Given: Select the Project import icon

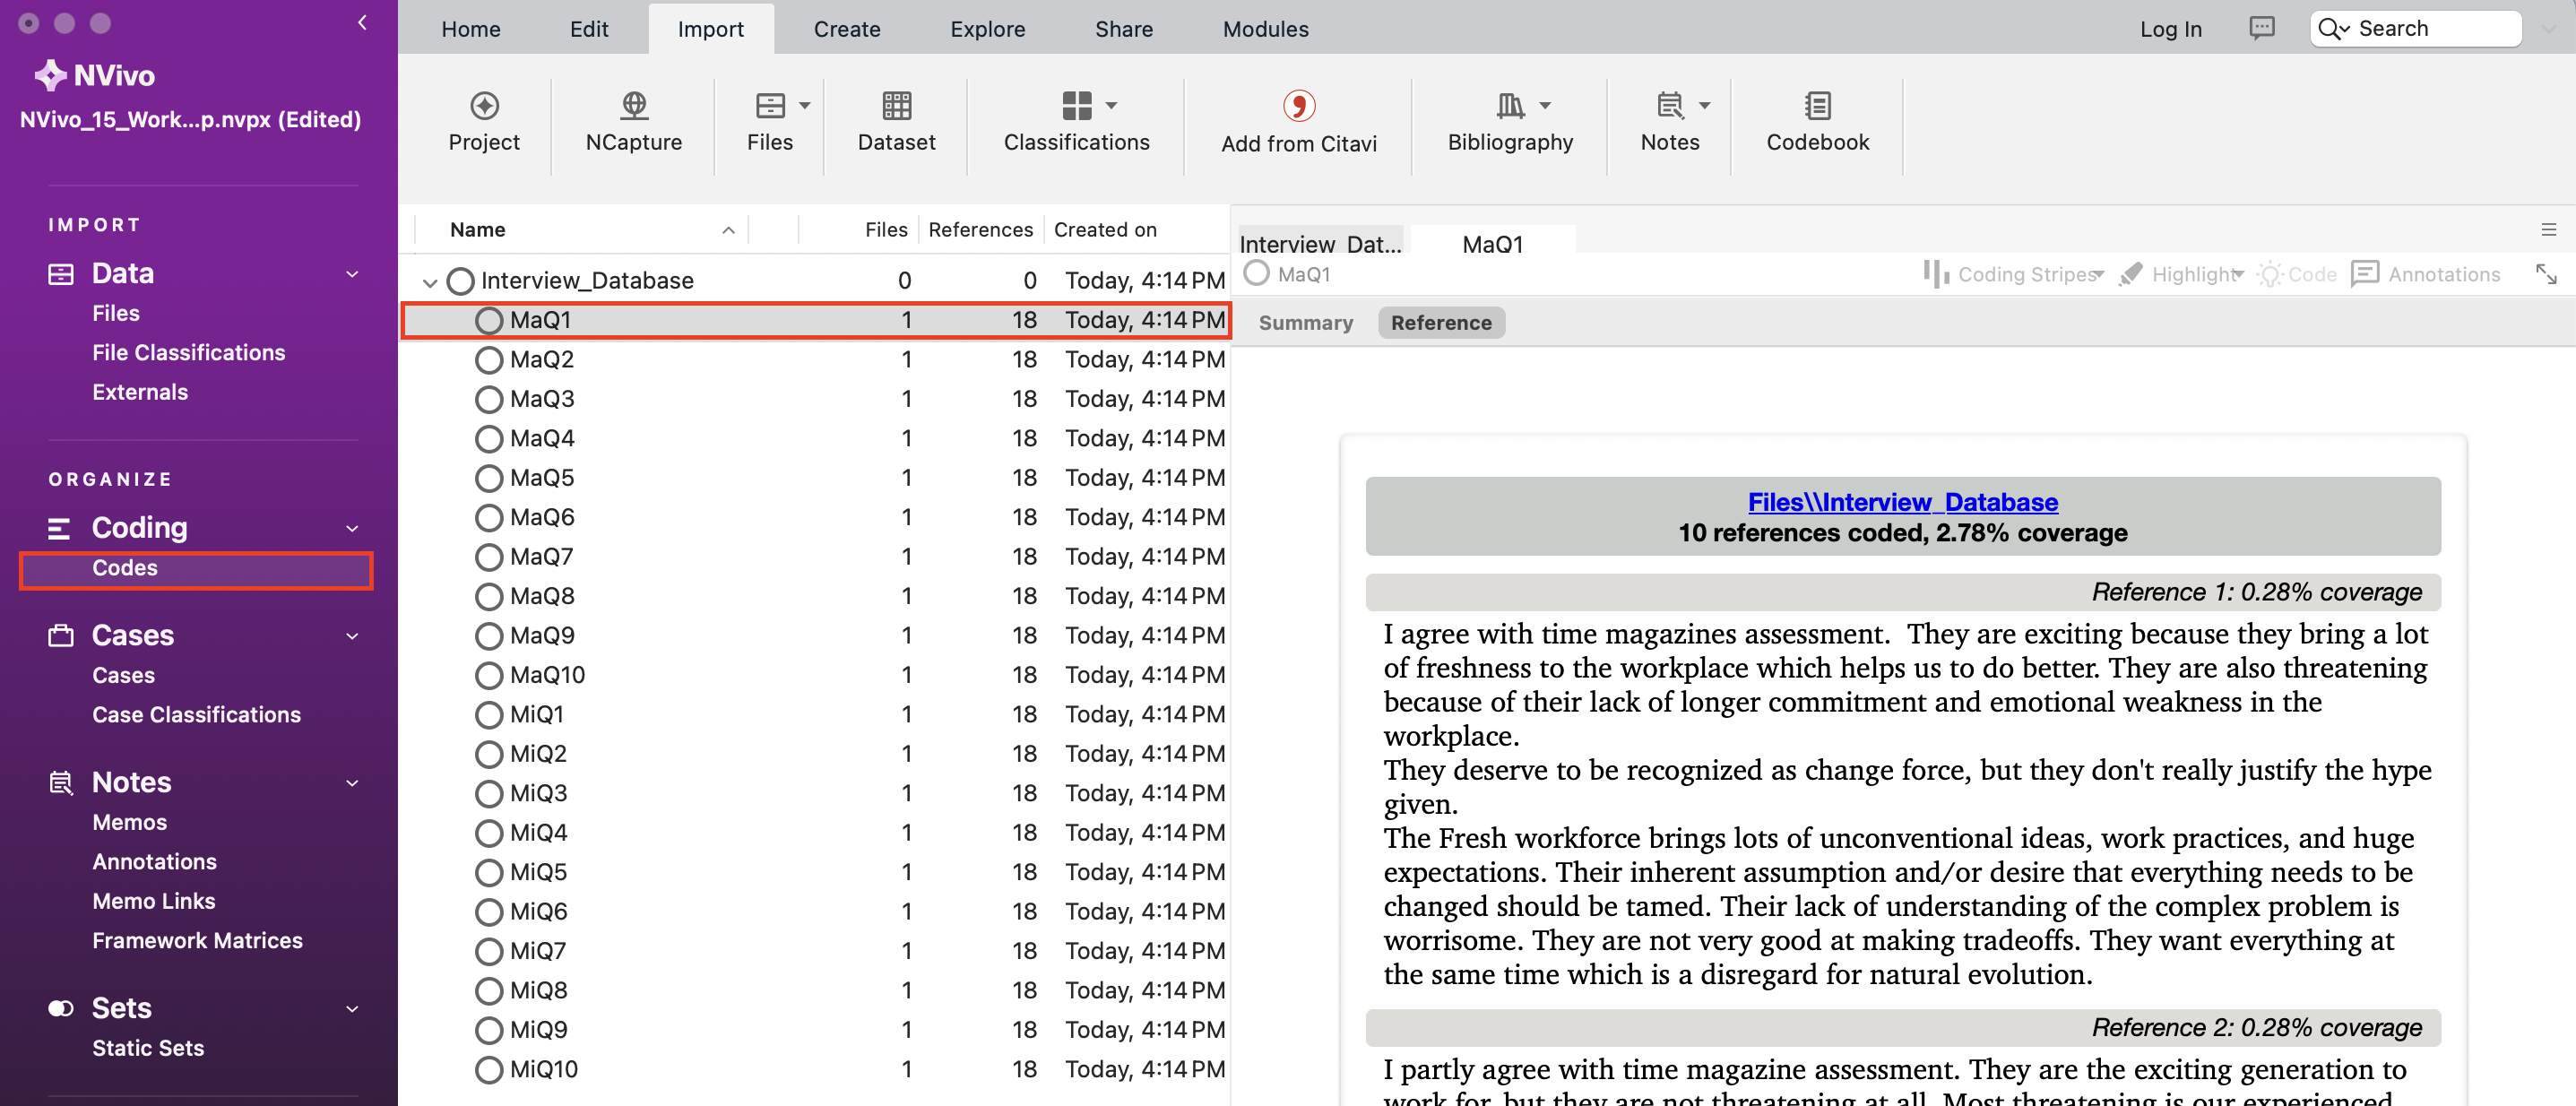Looking at the screenshot, I should [x=484, y=122].
